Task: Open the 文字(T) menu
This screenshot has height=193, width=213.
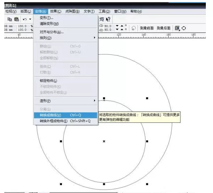Action: (89, 11)
